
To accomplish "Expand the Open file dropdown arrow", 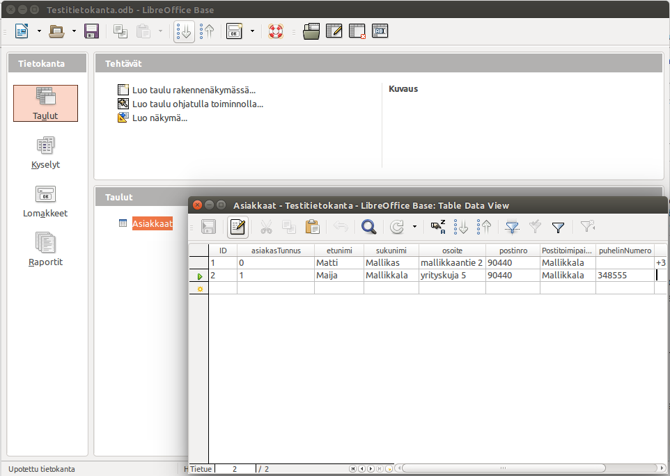I will tap(74, 31).
